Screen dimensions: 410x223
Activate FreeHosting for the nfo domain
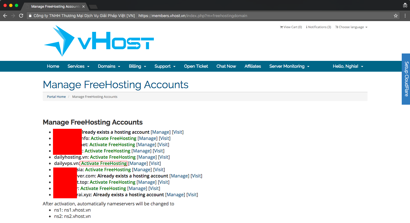click(x=113, y=139)
